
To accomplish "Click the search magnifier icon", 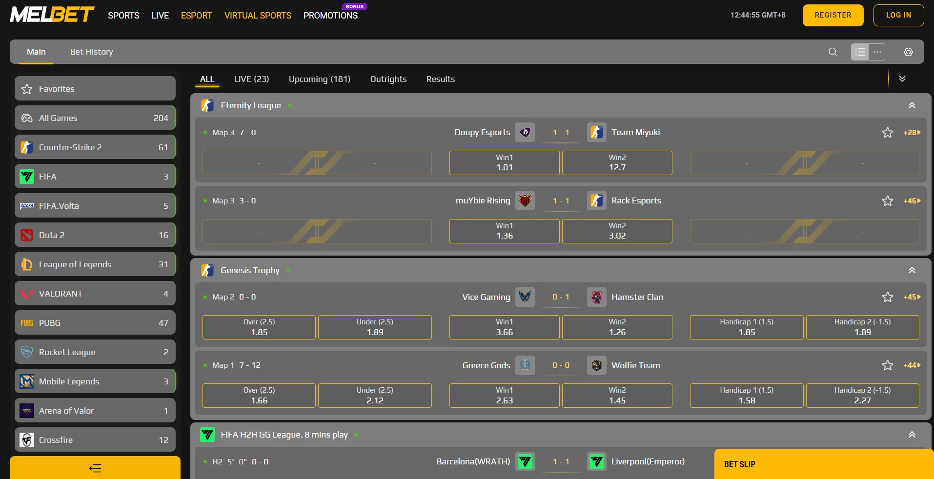I will [x=832, y=52].
